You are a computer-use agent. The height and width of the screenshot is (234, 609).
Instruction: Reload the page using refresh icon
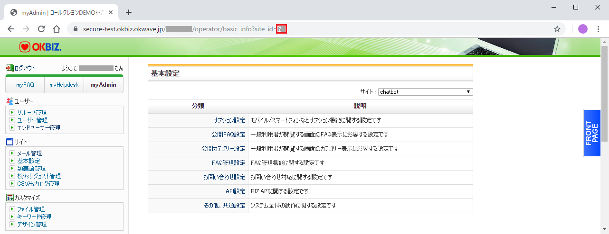click(41, 29)
